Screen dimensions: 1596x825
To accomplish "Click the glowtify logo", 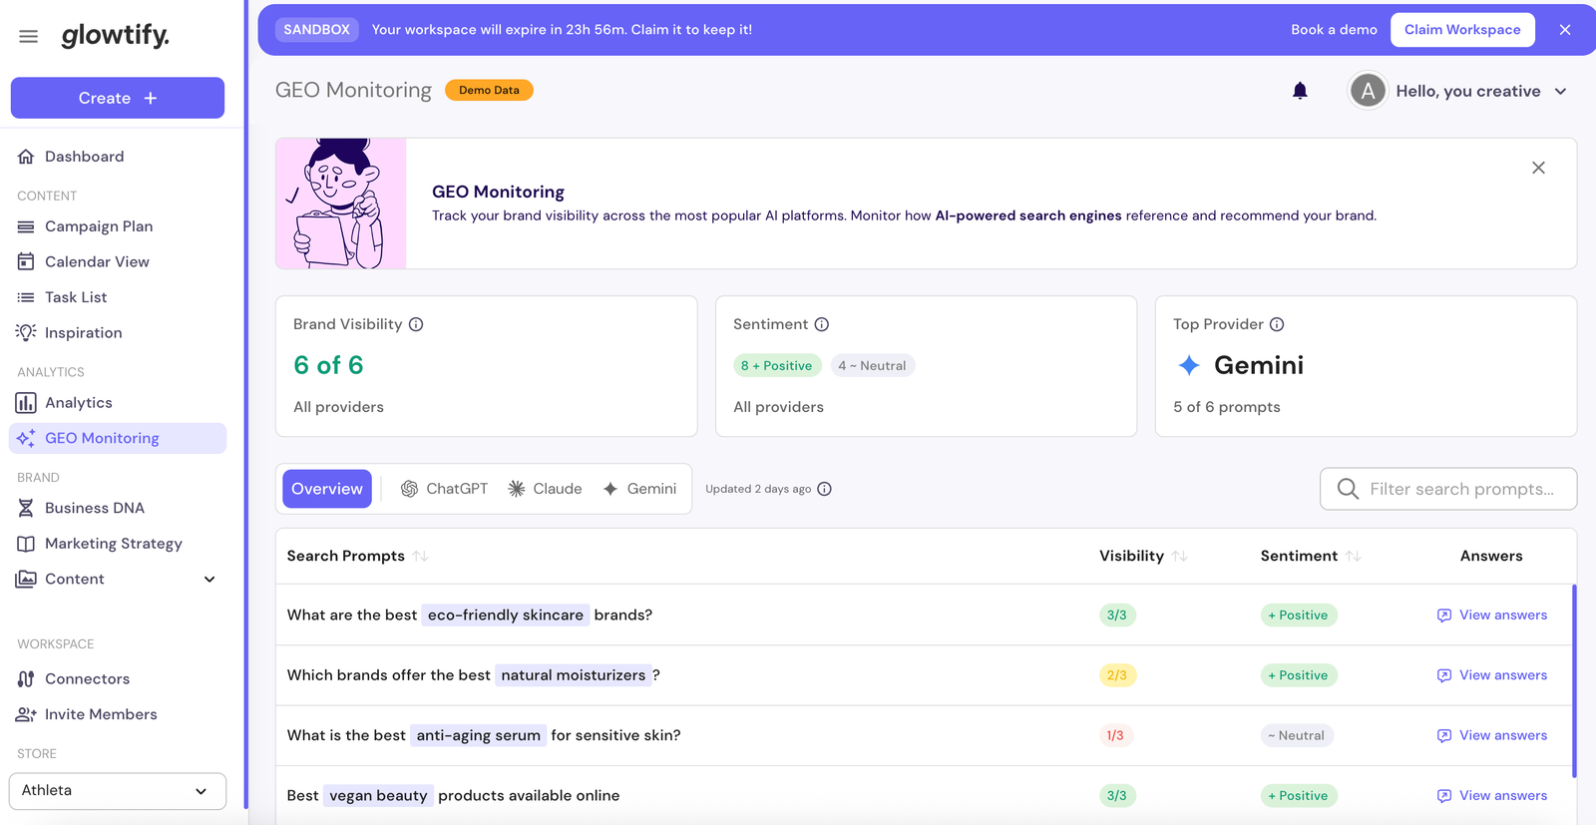I will point(115,35).
